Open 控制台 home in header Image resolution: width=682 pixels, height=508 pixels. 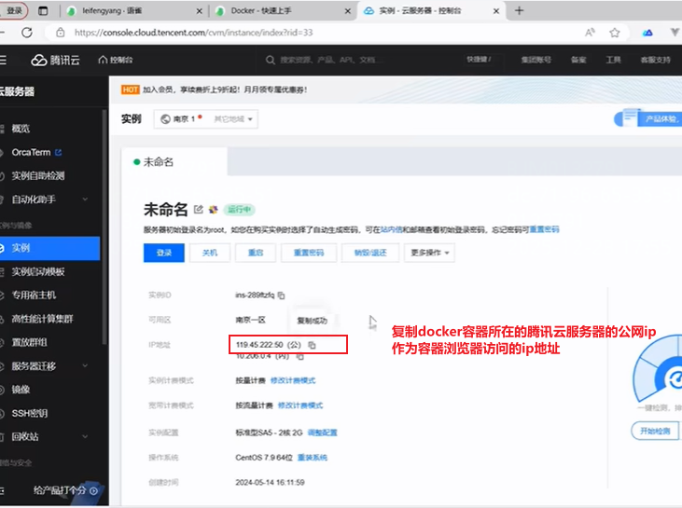point(116,60)
